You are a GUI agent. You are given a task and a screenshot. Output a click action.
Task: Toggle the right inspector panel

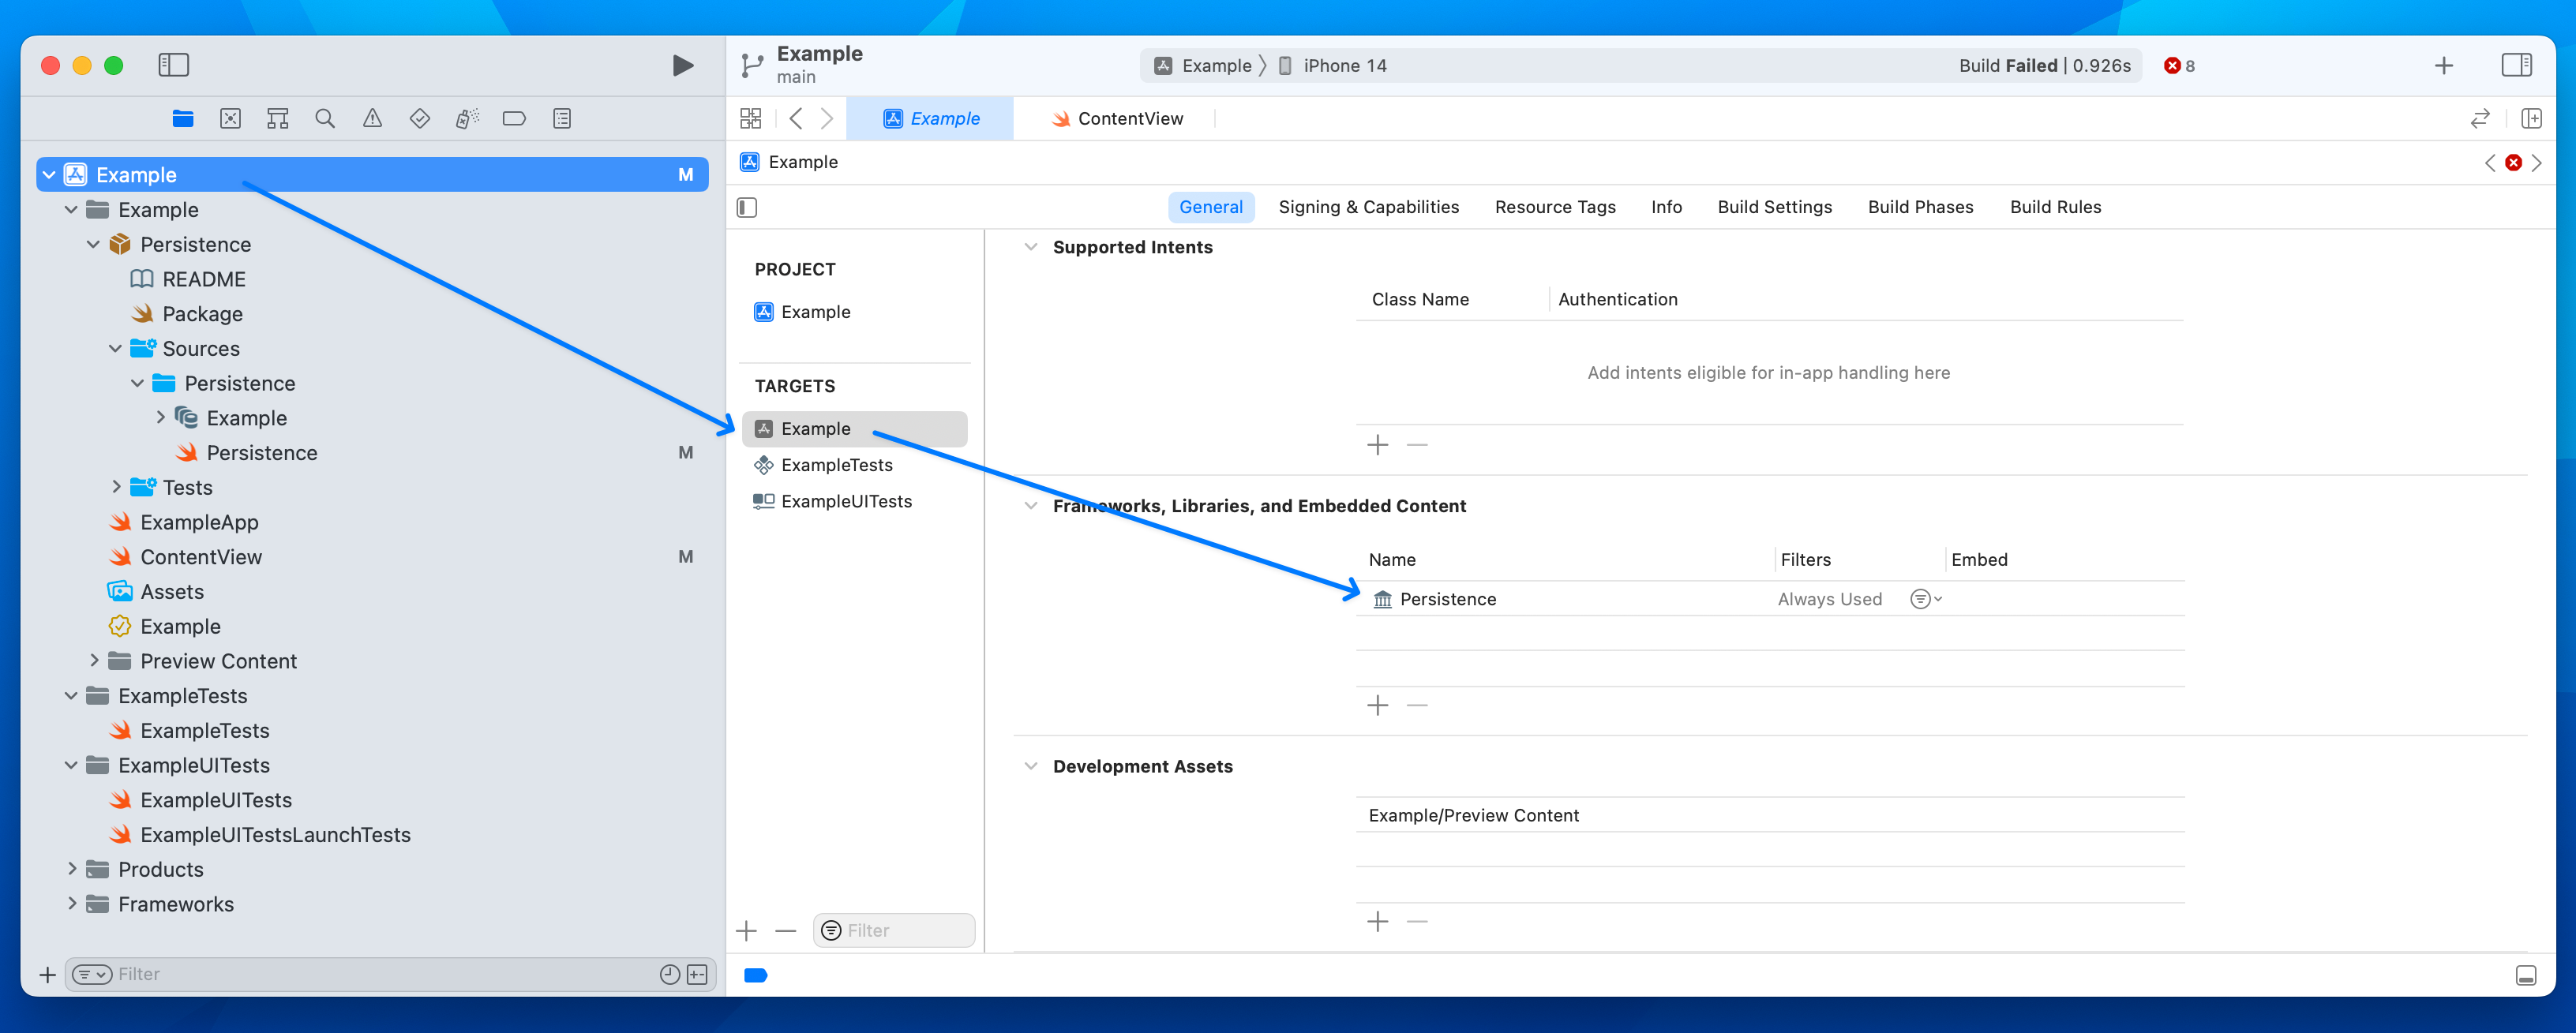point(2516,66)
